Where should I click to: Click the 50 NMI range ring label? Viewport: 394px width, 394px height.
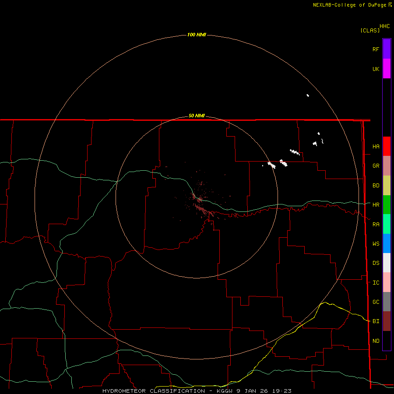(x=197, y=116)
